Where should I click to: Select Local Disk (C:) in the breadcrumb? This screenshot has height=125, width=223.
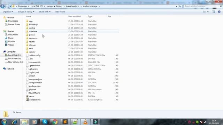click(x=37, y=6)
